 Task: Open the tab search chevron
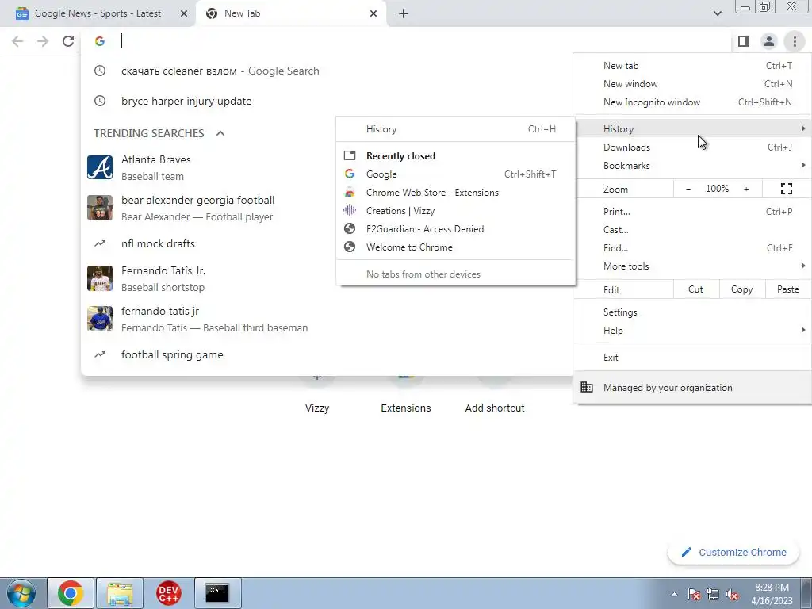(x=717, y=13)
